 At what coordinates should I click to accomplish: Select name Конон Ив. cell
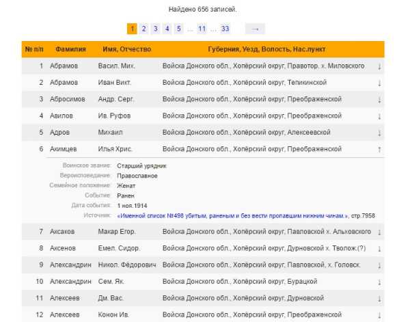(x=113, y=314)
